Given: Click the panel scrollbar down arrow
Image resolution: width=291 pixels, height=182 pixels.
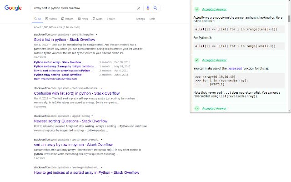Looking at the screenshot, I should click(x=289, y=111).
